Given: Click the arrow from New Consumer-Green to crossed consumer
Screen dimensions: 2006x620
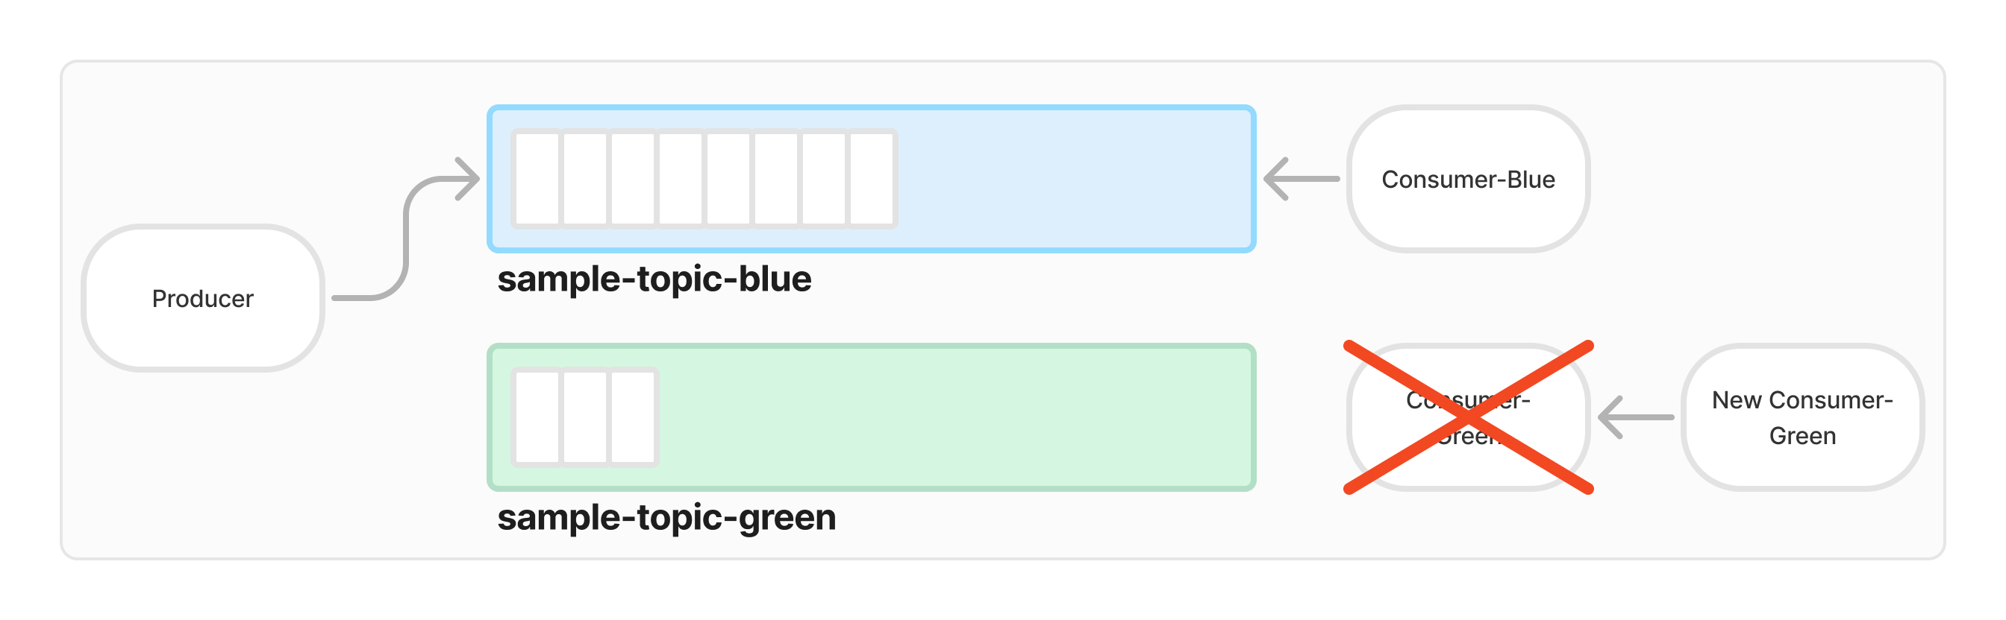Looking at the screenshot, I should pos(1635,417).
